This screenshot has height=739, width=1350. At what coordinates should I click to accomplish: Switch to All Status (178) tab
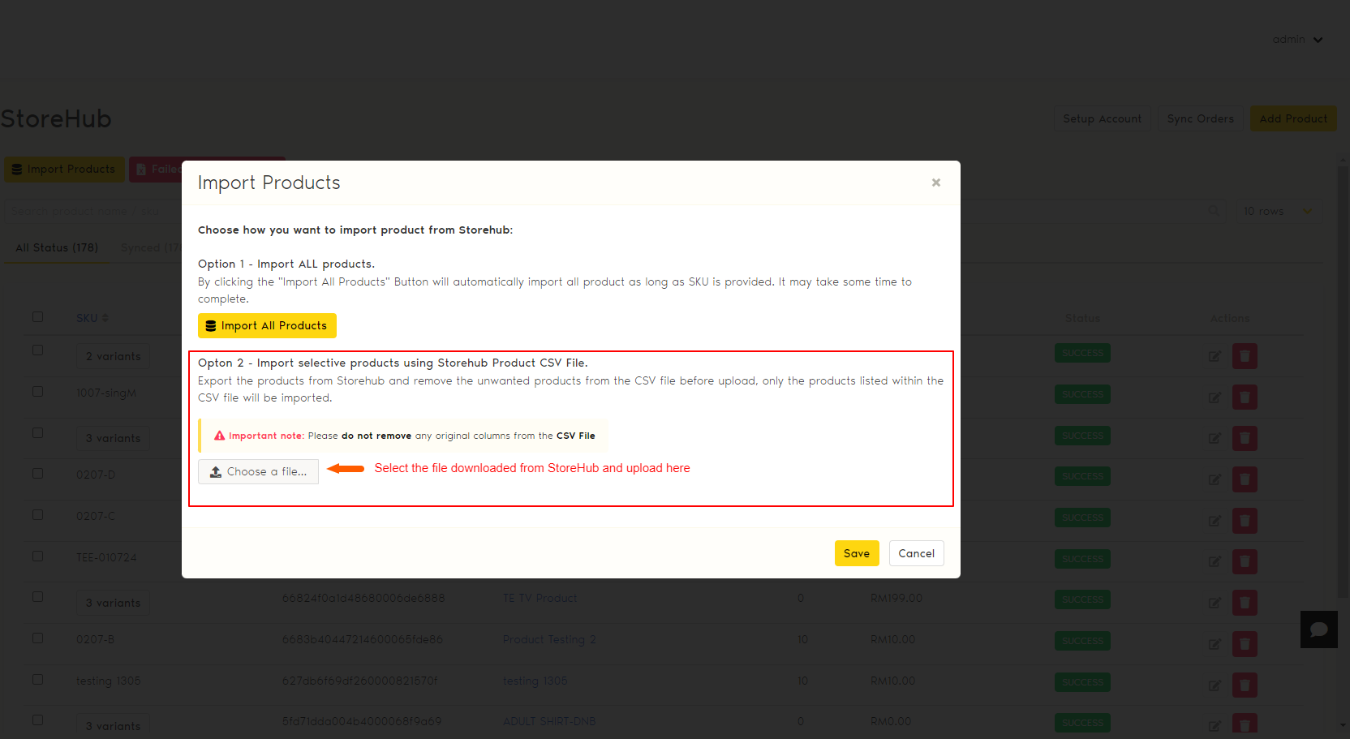tap(57, 247)
